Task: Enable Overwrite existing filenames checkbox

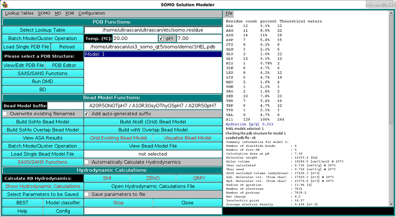Action: click(x=5, y=114)
